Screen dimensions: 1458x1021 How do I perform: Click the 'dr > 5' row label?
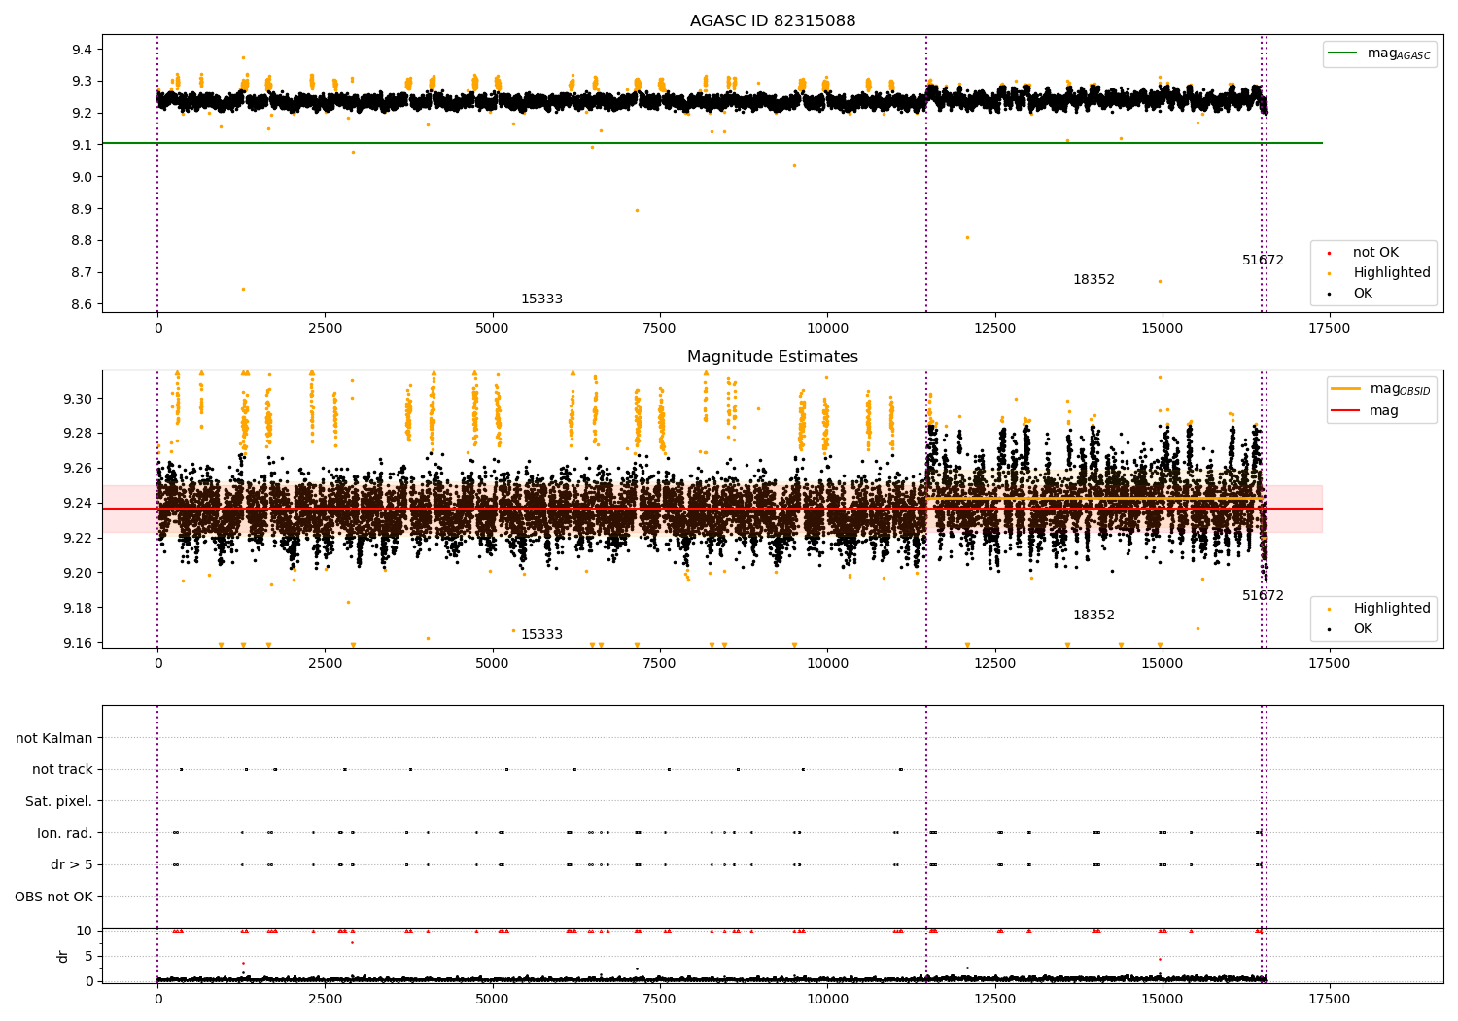(x=71, y=865)
